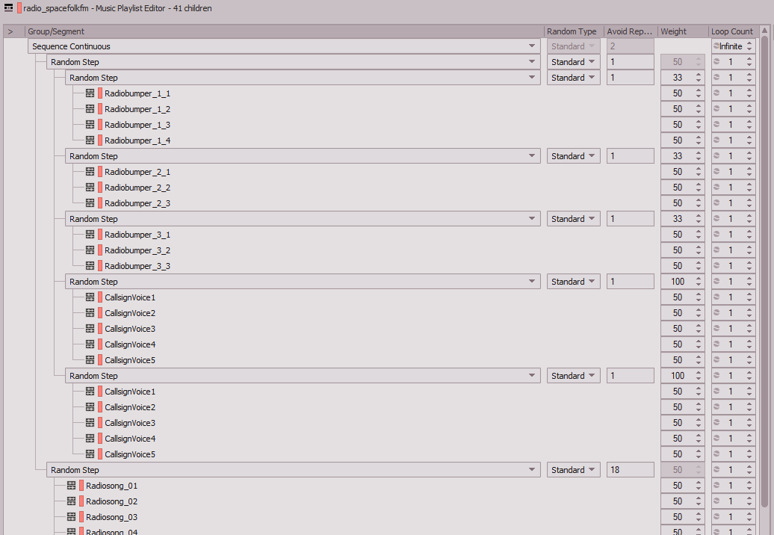774x535 pixels.
Task: Open Random Type dropdown of Radiosong Random Step
Action: (x=573, y=470)
